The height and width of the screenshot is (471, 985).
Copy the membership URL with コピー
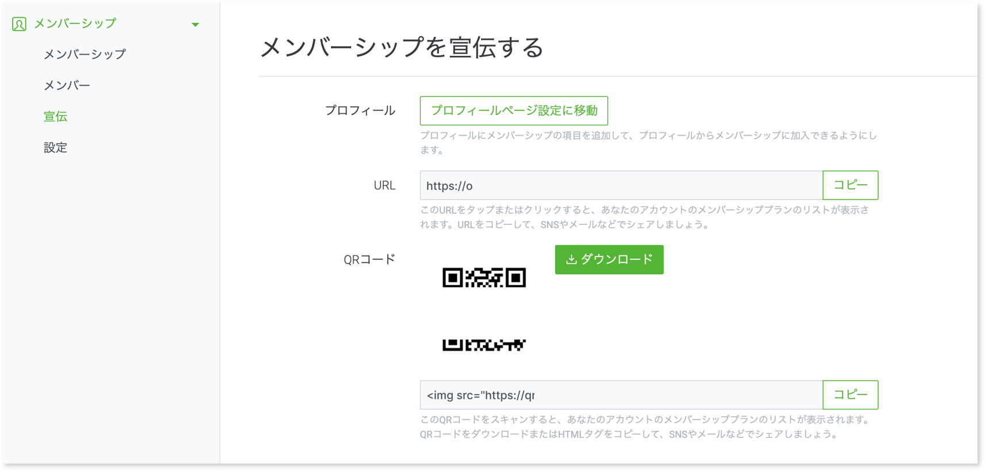tap(850, 185)
